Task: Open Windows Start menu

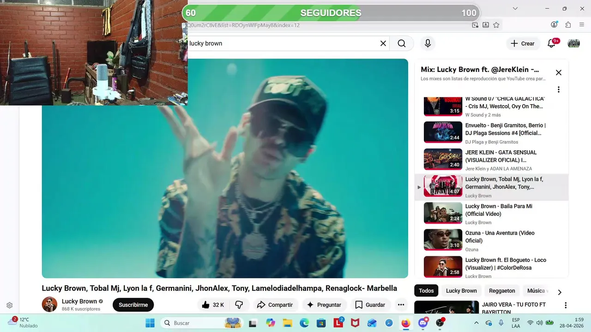Action: coord(150,323)
